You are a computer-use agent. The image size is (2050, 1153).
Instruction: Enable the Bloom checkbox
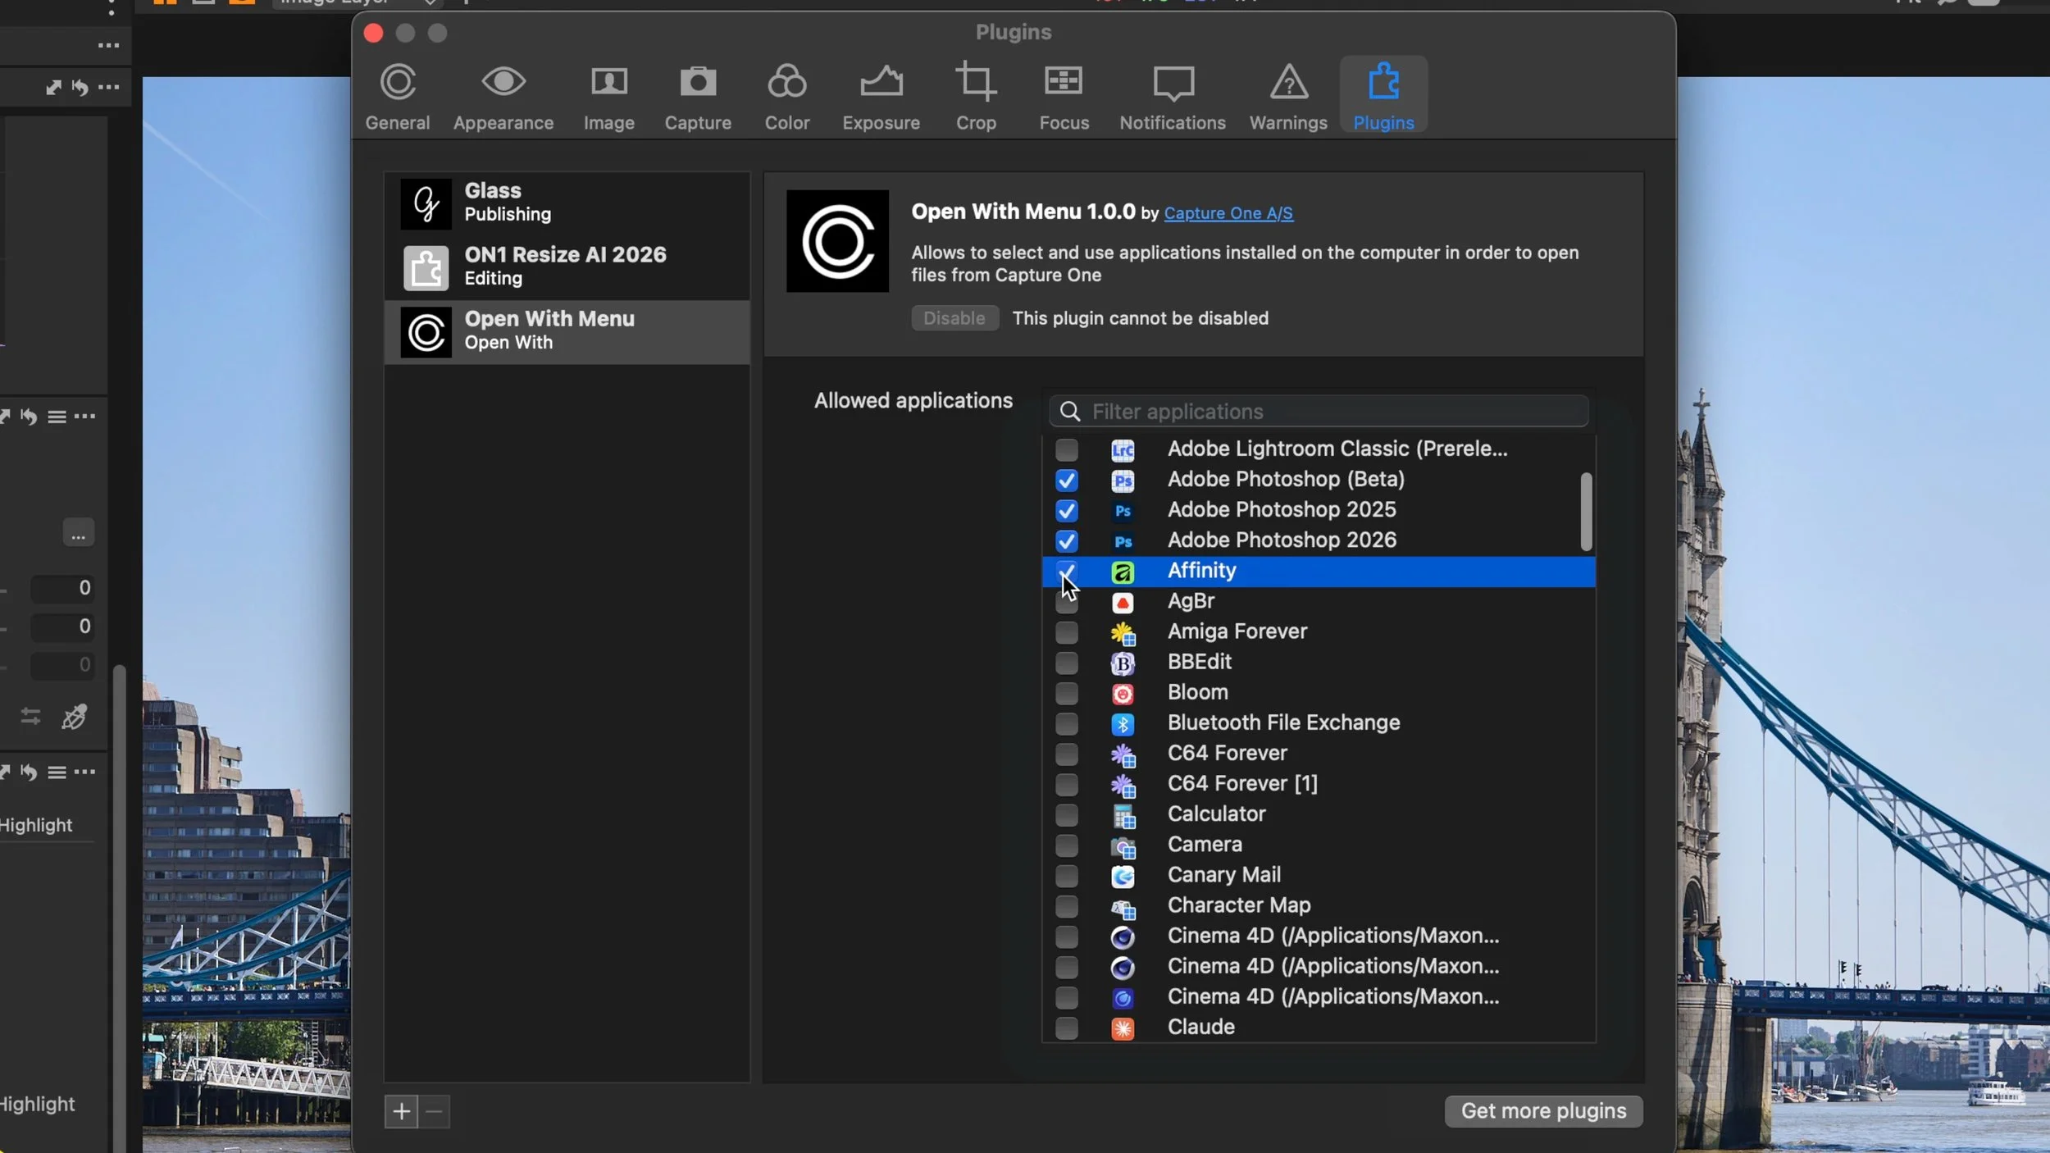click(1067, 693)
